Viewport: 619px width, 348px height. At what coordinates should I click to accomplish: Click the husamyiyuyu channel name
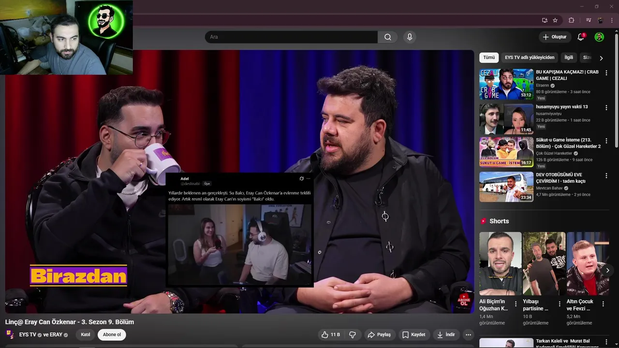click(549, 114)
